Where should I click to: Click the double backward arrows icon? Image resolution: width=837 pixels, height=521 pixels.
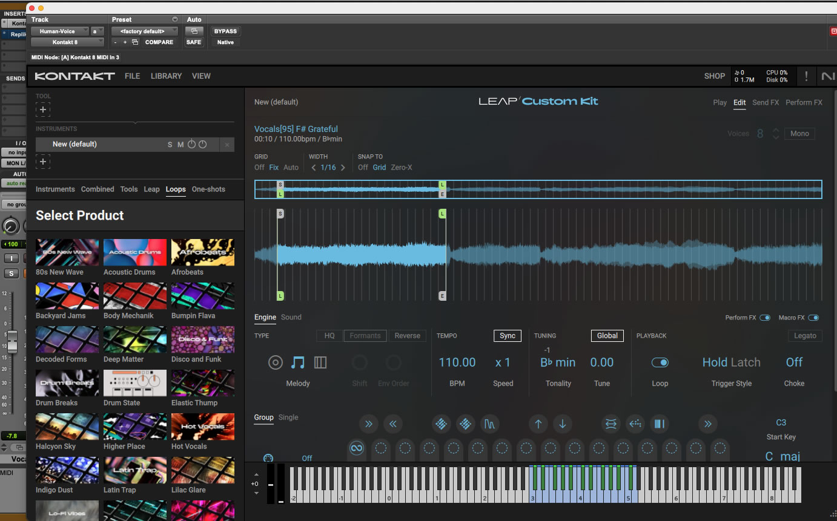392,424
